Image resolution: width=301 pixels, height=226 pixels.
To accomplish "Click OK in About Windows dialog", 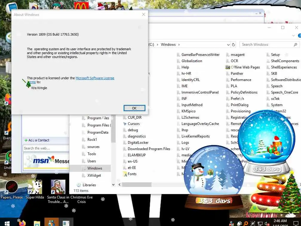I will (x=134, y=108).
